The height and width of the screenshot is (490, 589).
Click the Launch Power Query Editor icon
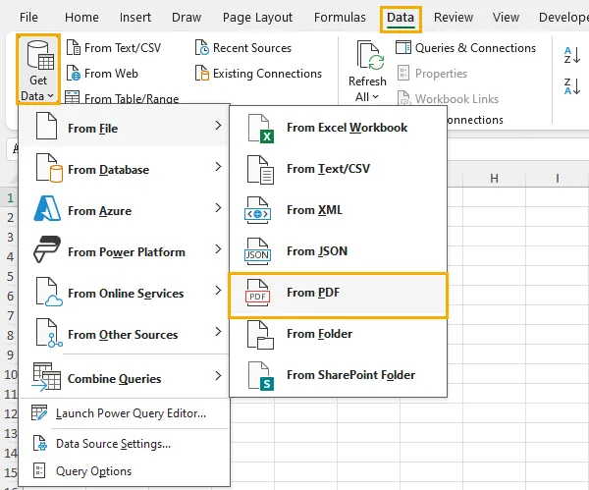pos(39,412)
